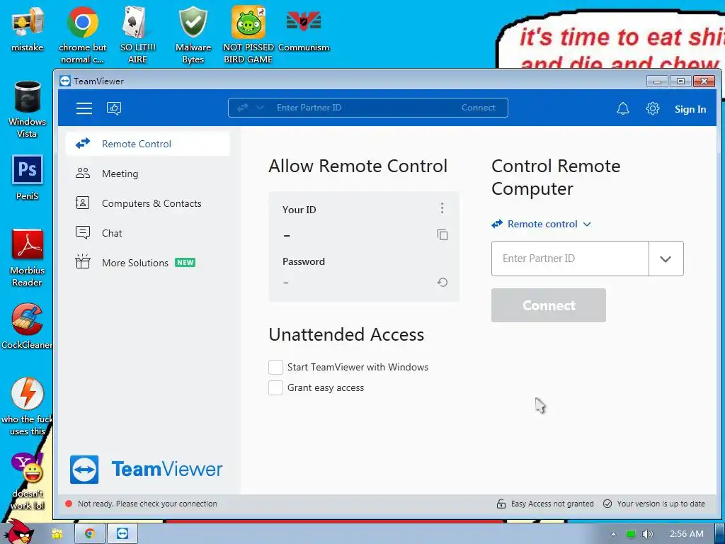The width and height of the screenshot is (725, 544).
Task: Select the SO LIT!!! AIRE card game icon
Action: tap(137, 35)
